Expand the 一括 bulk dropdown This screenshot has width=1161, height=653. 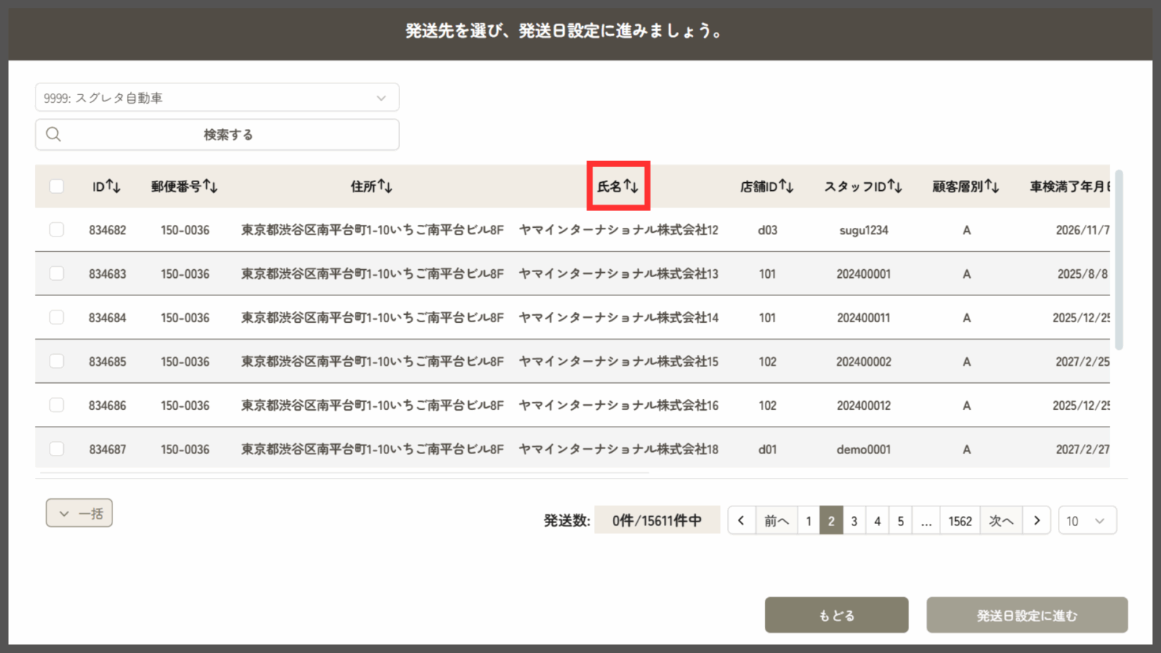click(x=79, y=513)
